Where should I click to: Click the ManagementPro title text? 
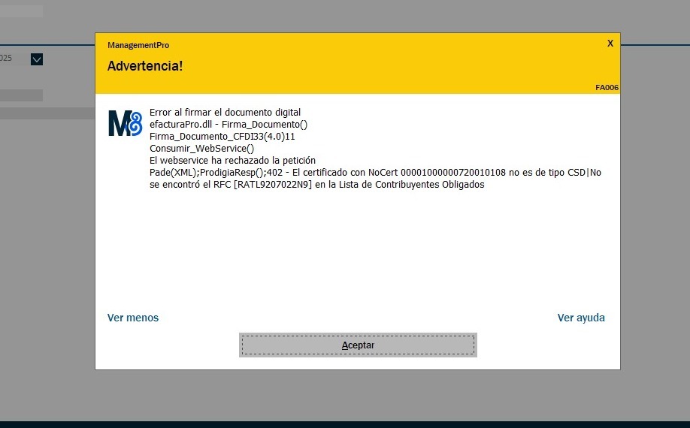tap(138, 45)
